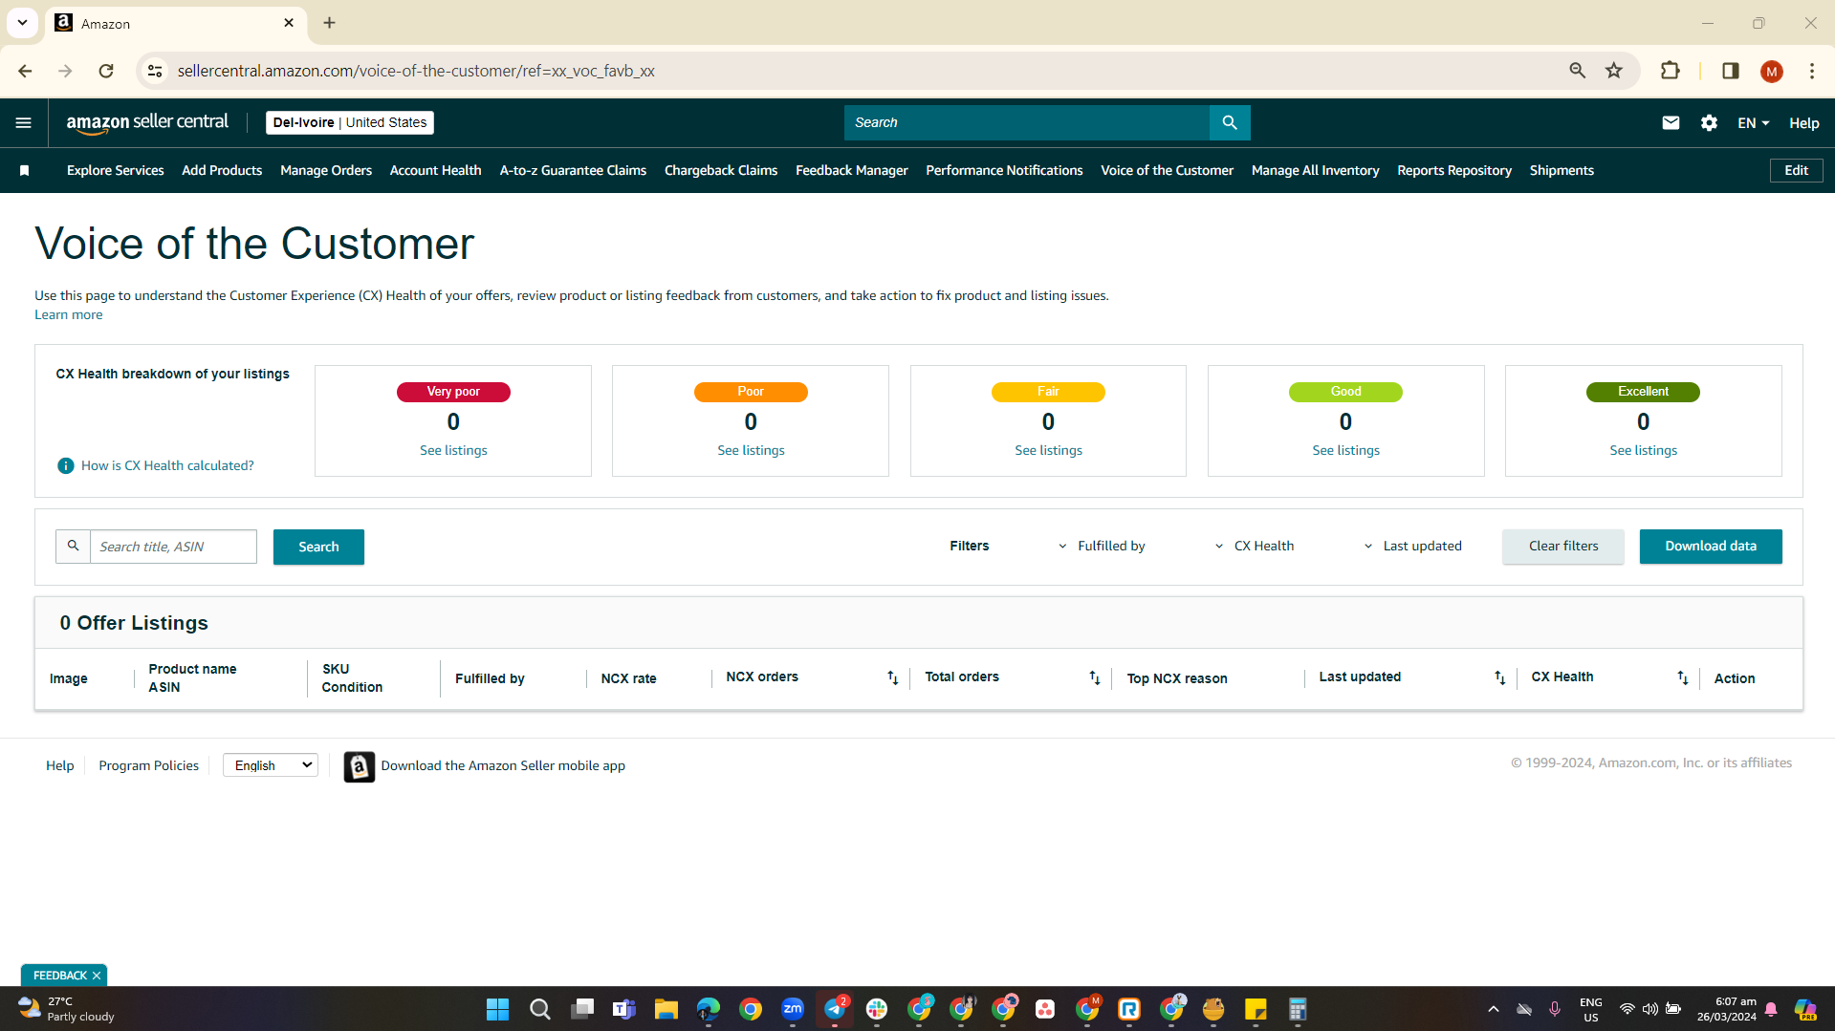The height and width of the screenshot is (1031, 1835).
Task: Click the CX Health info icon
Action: click(65, 465)
